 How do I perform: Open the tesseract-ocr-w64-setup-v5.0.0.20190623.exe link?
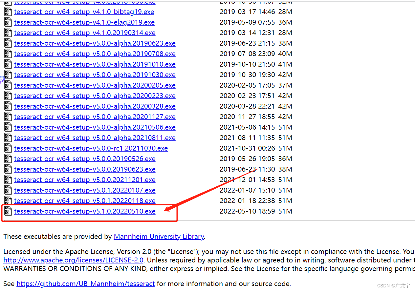pyautogui.click(x=85, y=169)
